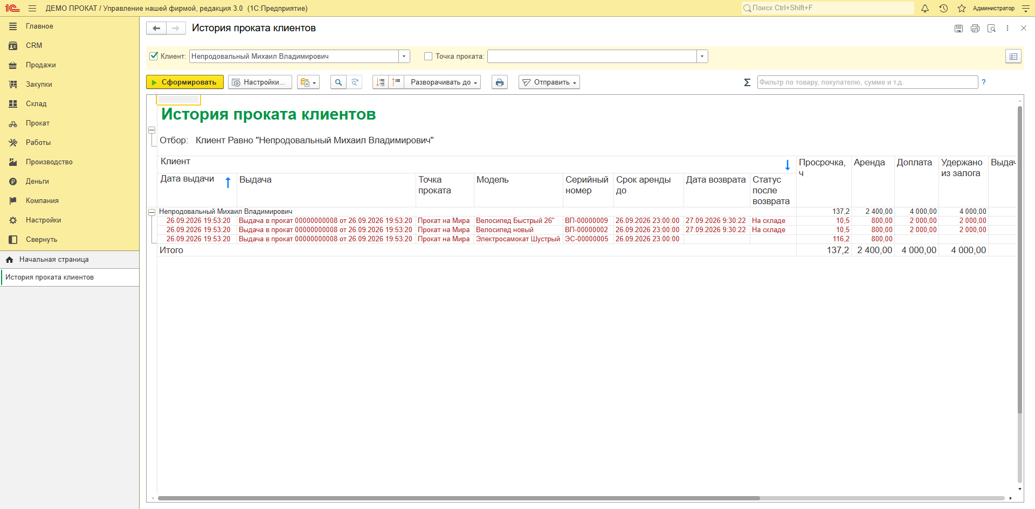
Task: Click the print preview icon in header
Action: pyautogui.click(x=991, y=29)
